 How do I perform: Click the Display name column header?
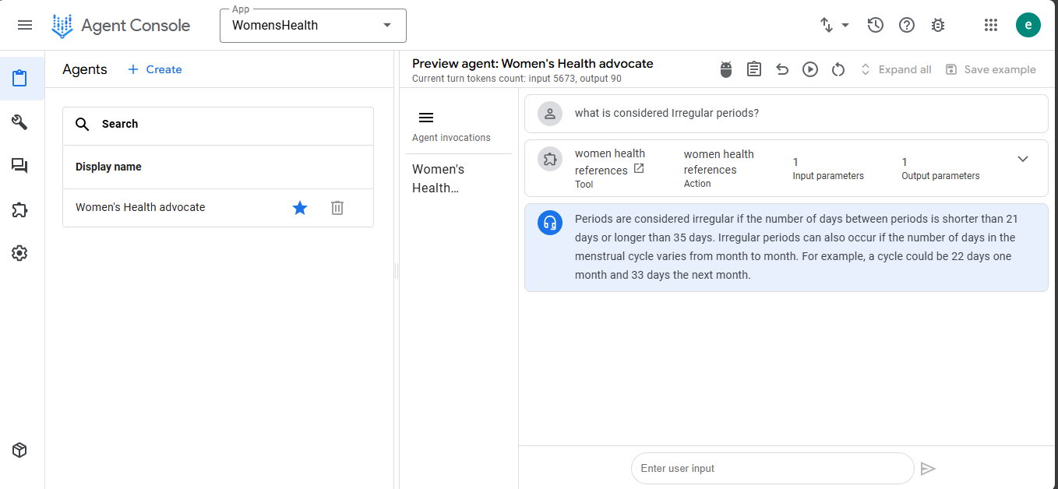coord(108,167)
